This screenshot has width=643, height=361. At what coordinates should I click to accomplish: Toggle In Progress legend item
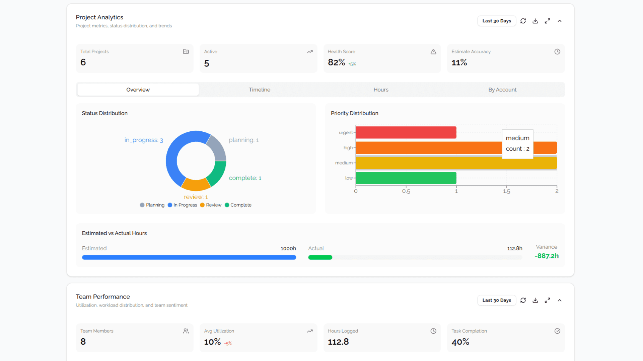182,205
